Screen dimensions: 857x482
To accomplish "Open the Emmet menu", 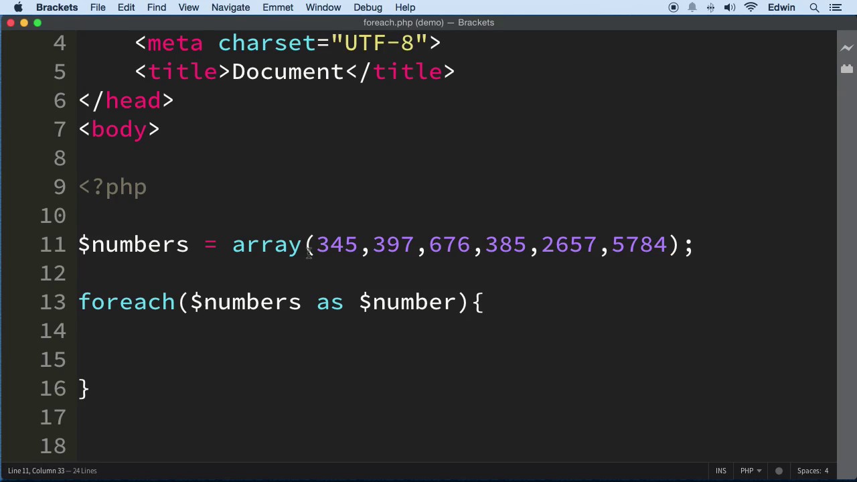I will [x=278, y=7].
